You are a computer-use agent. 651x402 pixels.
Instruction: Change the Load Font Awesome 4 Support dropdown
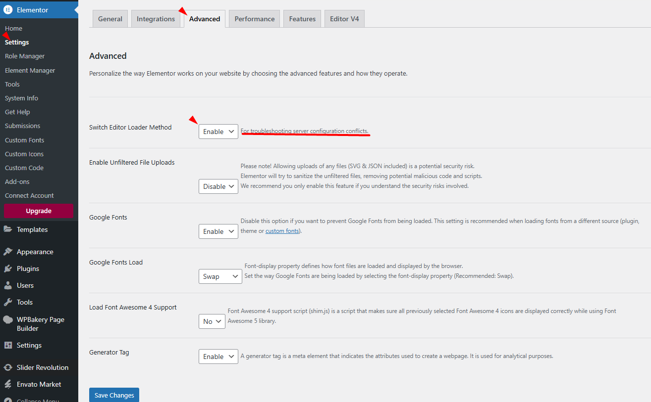212,321
